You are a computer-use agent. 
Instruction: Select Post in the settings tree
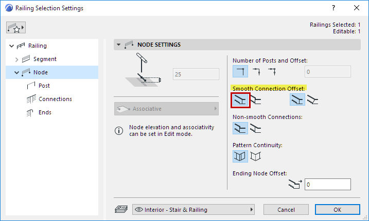coord(44,86)
